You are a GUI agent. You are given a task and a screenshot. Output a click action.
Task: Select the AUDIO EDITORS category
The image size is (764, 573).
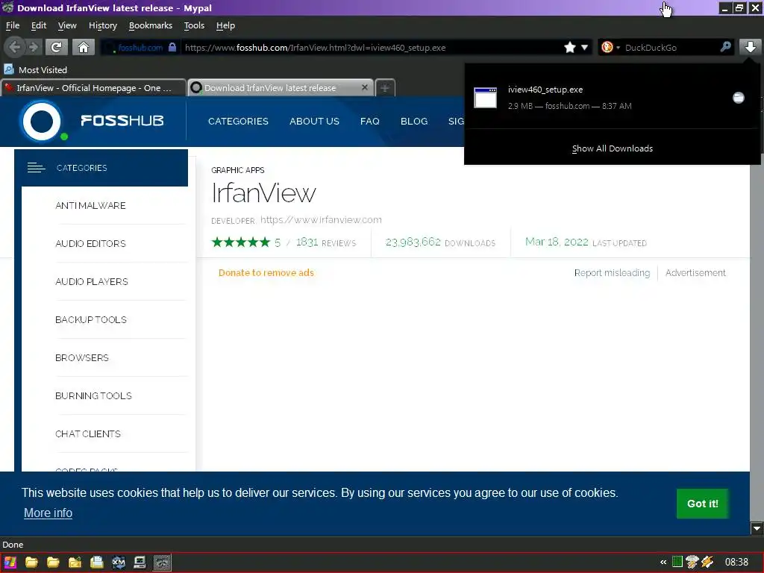[90, 244]
